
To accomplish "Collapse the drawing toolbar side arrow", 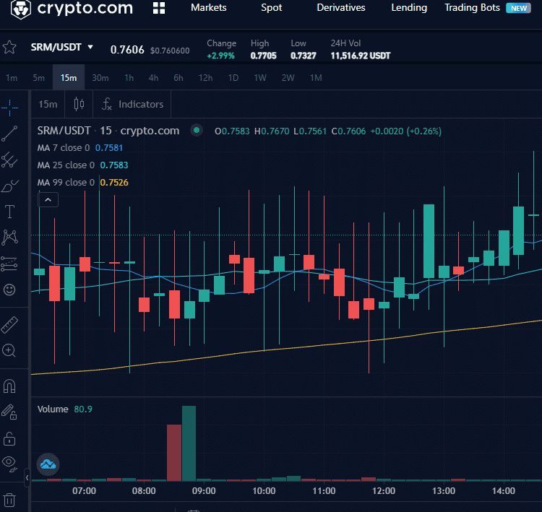I will pos(27,478).
